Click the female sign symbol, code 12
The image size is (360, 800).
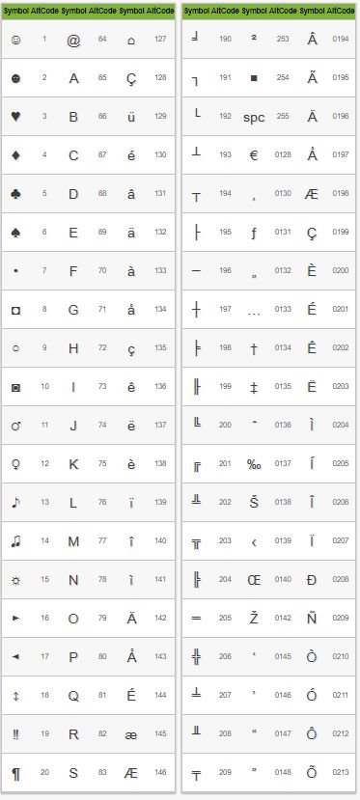(15, 463)
